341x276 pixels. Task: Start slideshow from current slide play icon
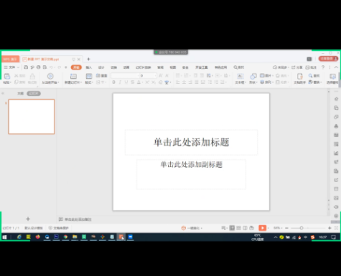point(50,77)
